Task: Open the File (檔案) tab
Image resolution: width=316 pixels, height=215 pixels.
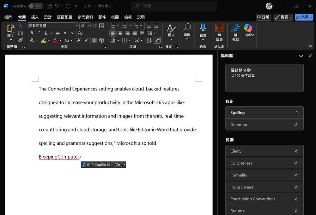Action: [8, 17]
